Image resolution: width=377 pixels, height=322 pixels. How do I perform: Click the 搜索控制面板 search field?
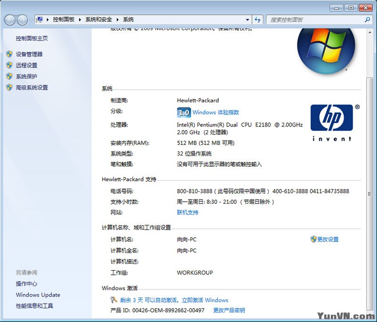[x=315, y=20]
